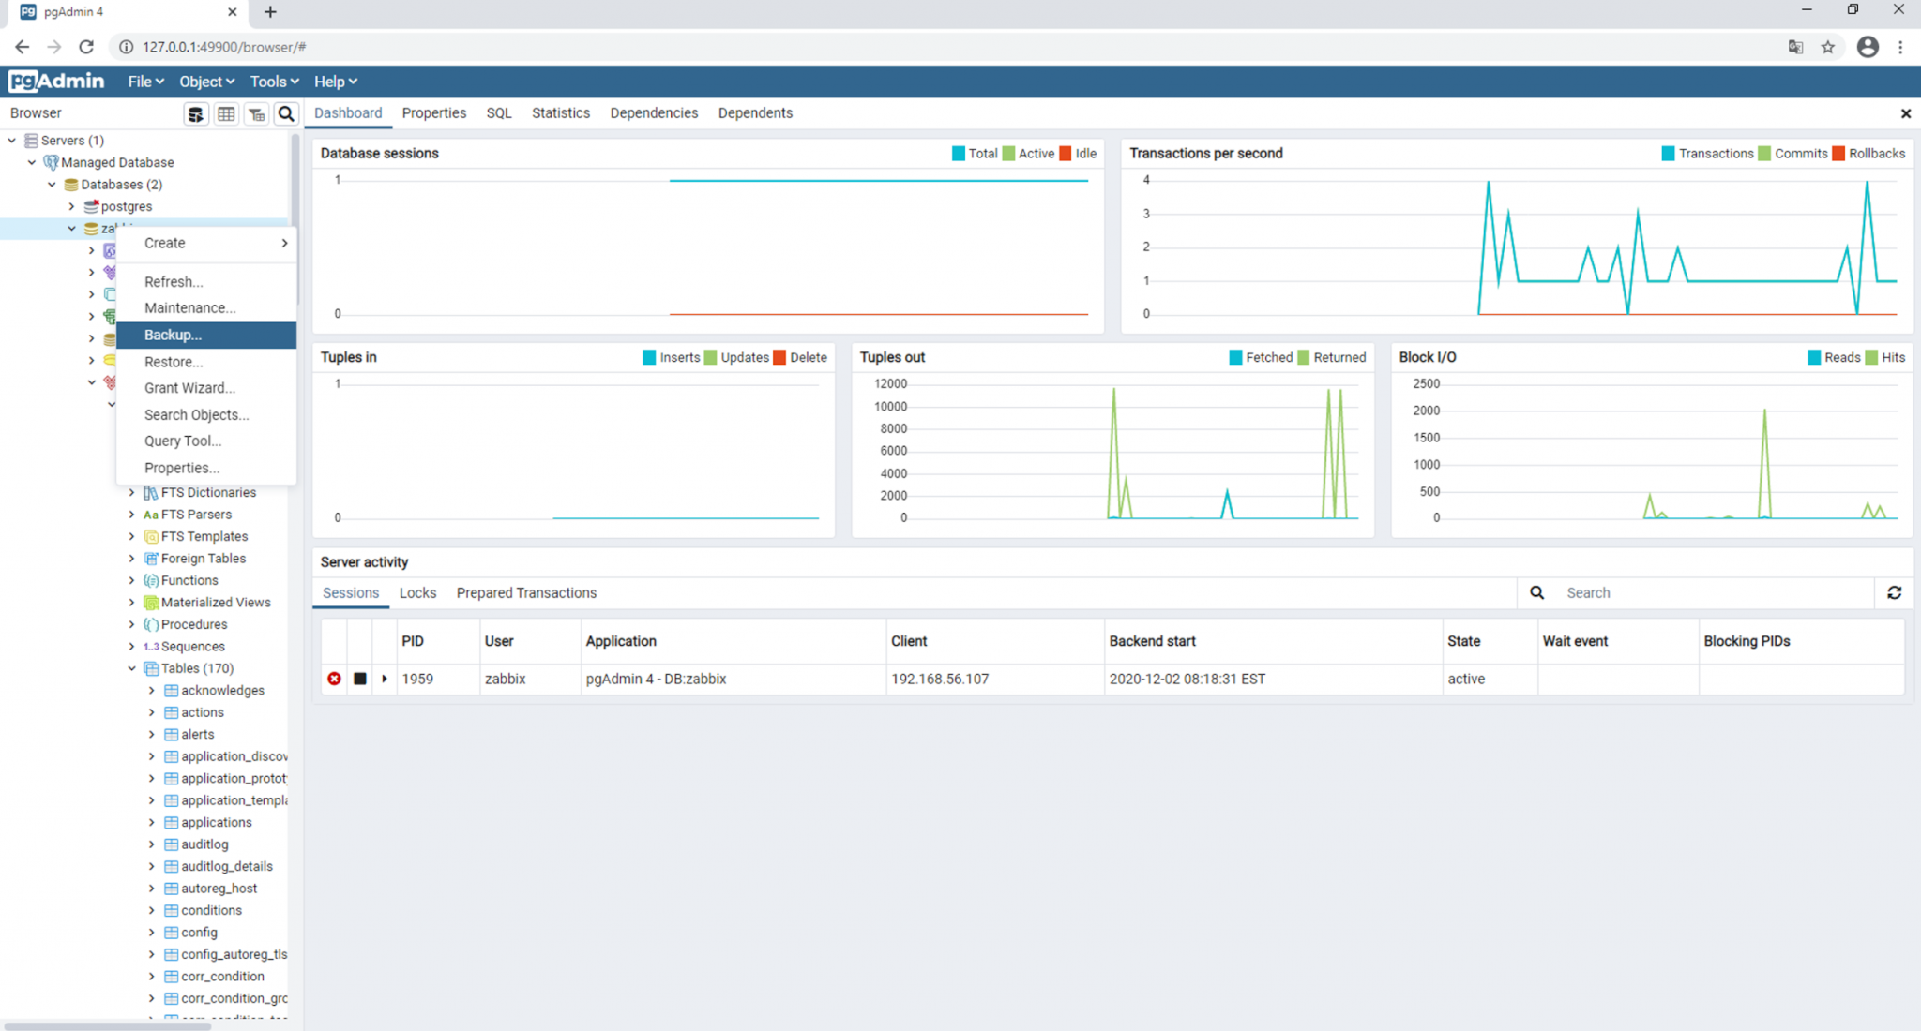
Task: Select Backup... in the context menu
Action: pyautogui.click(x=173, y=335)
